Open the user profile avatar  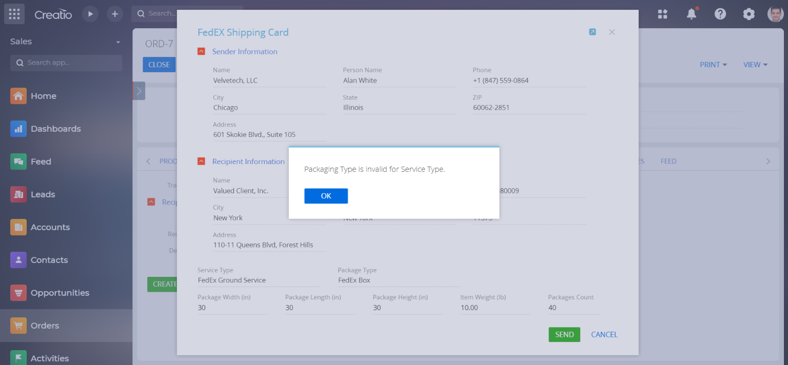[x=776, y=14]
